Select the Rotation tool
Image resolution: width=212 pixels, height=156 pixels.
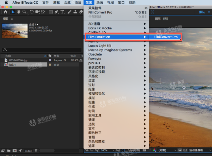[32, 12]
